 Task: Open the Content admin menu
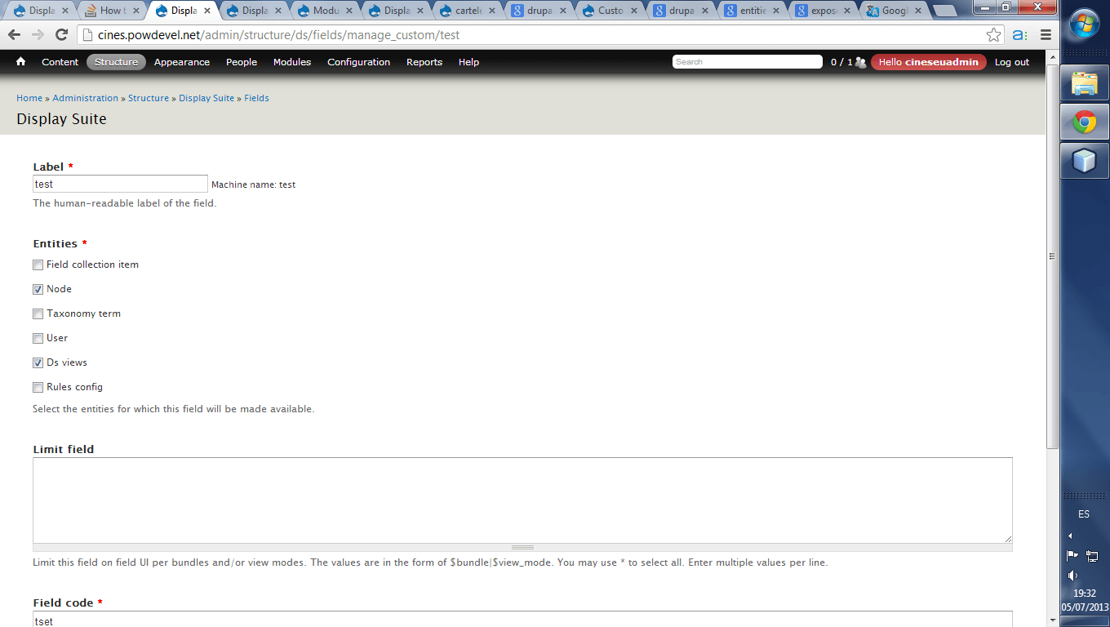click(x=60, y=62)
